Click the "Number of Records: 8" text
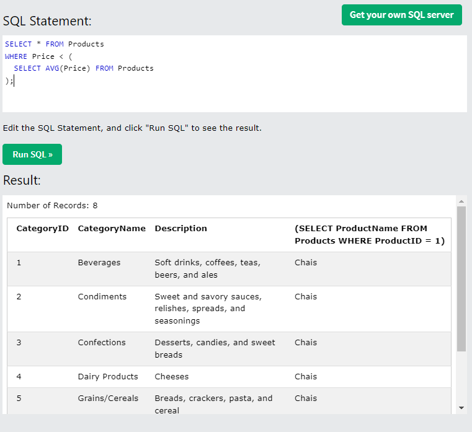 [x=52, y=206]
